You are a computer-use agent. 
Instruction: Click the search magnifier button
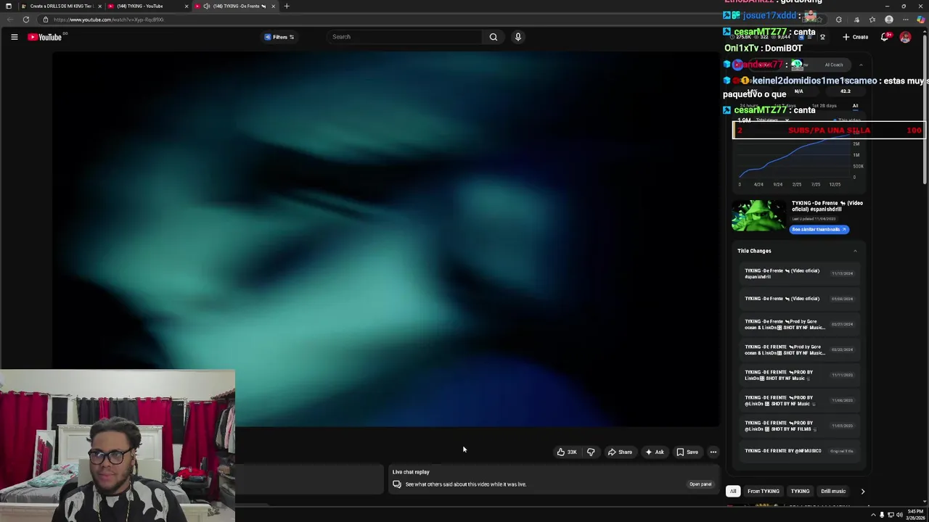[x=494, y=37]
